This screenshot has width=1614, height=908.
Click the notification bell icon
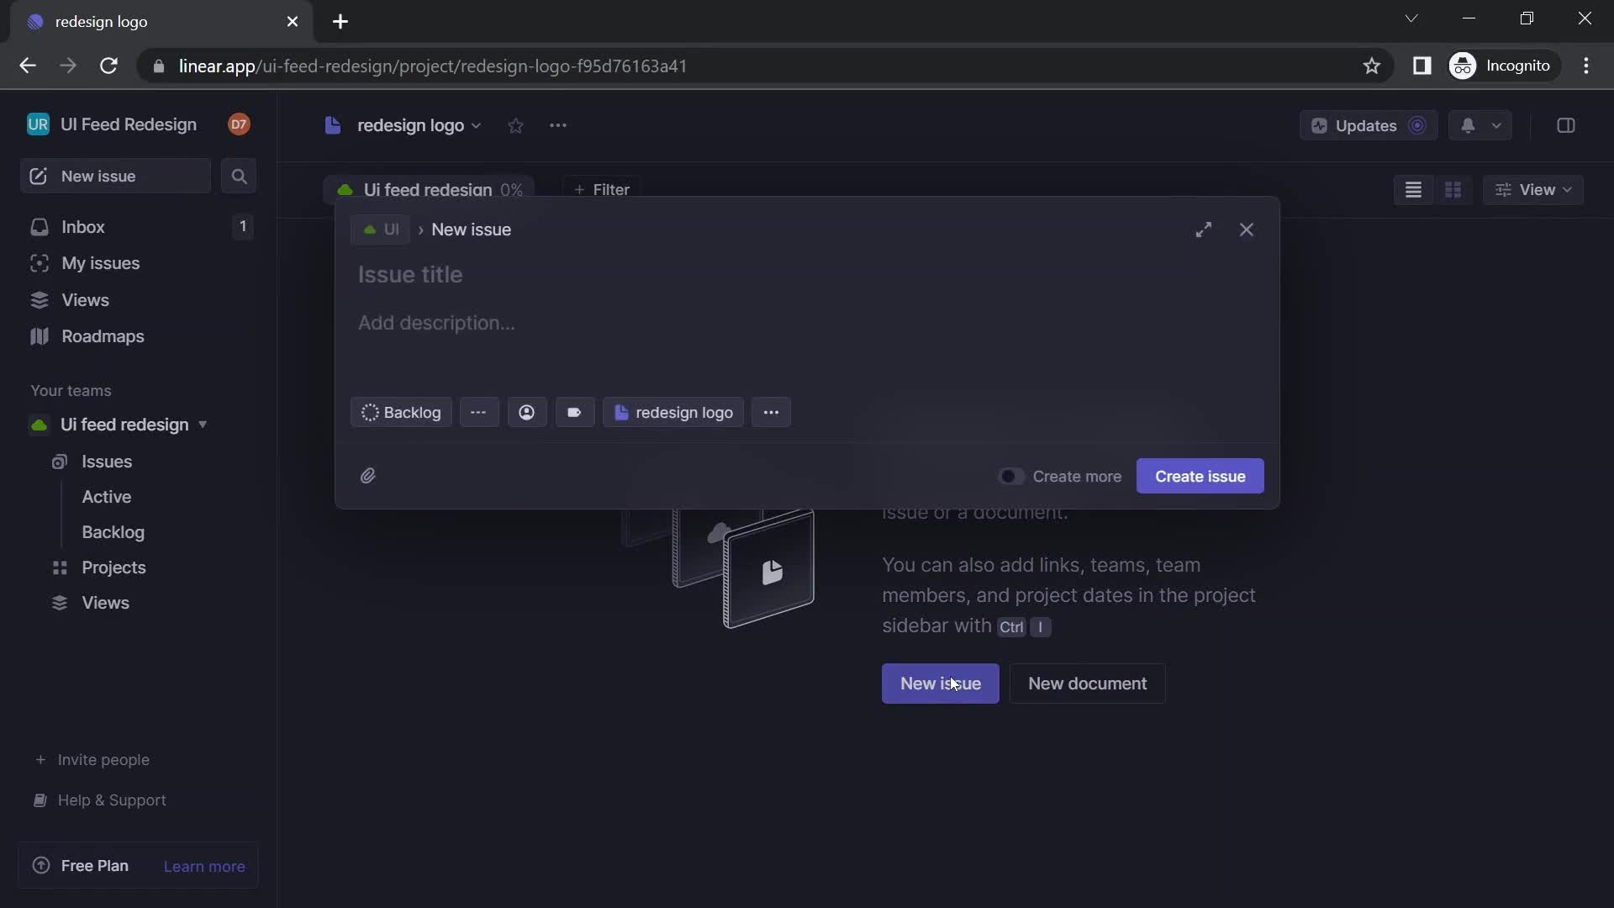[x=1467, y=124]
